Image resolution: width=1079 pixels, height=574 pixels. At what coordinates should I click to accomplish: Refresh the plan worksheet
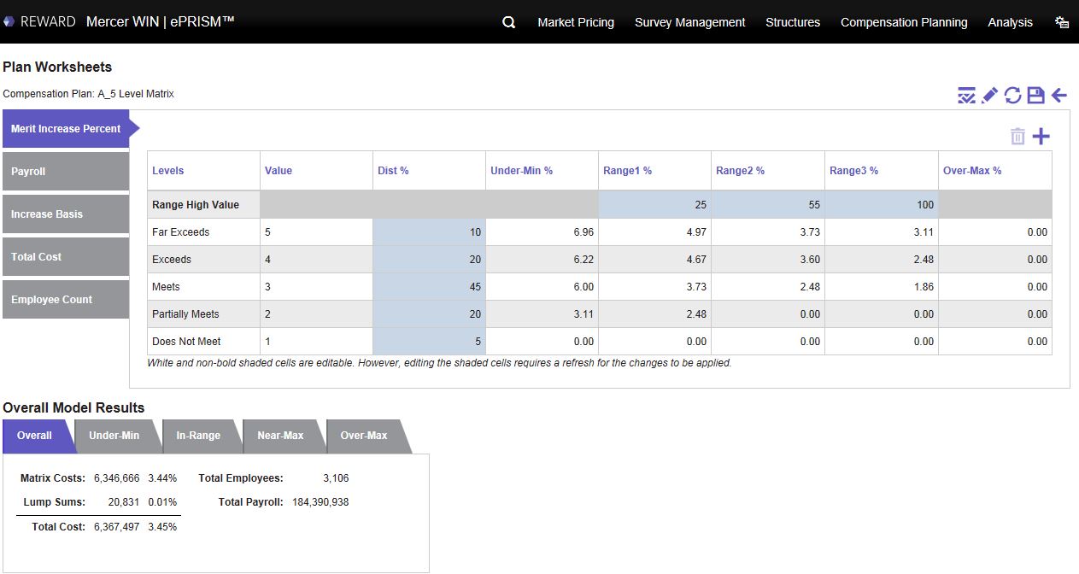click(x=1012, y=95)
